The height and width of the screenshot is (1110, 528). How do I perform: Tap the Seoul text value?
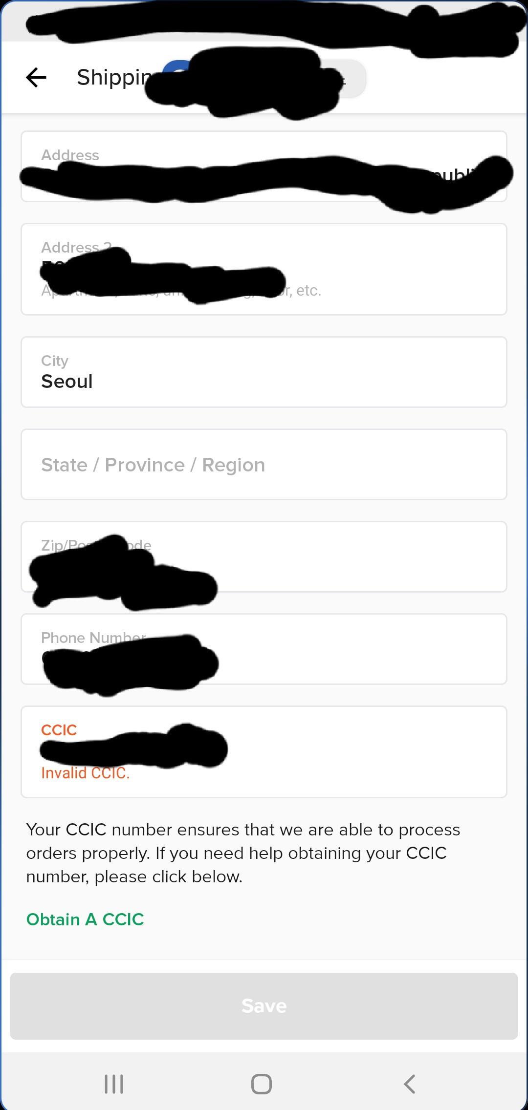coord(67,382)
